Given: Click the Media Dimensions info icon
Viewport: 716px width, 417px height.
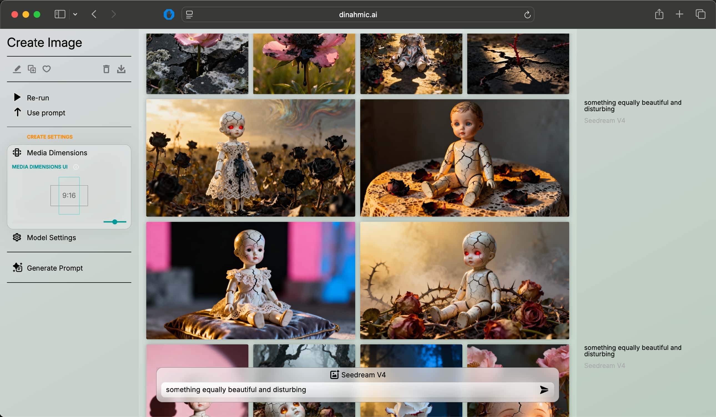Looking at the screenshot, I should point(76,167).
